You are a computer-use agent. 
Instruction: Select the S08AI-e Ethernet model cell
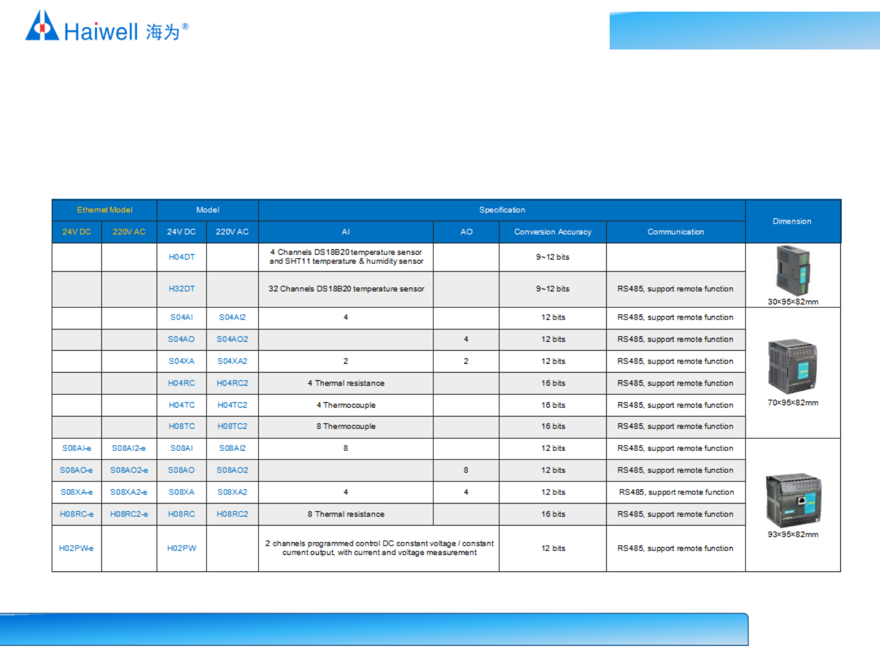(x=76, y=449)
